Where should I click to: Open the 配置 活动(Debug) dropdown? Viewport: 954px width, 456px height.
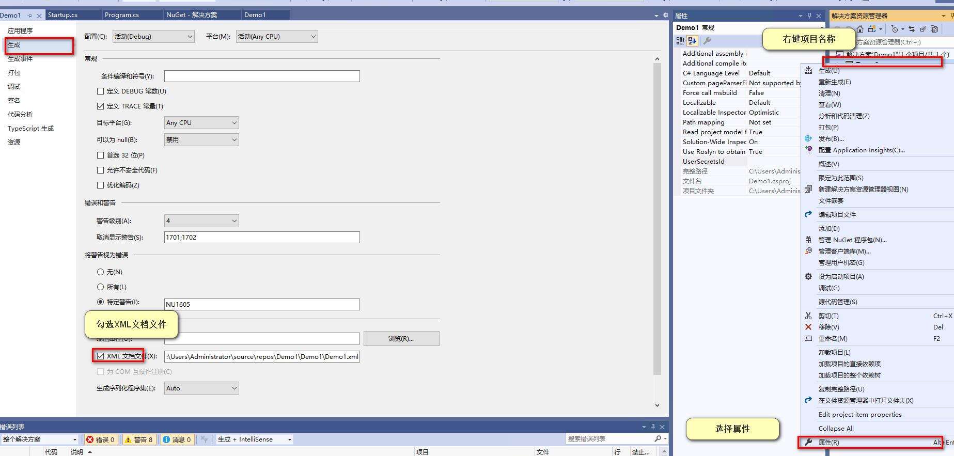153,37
